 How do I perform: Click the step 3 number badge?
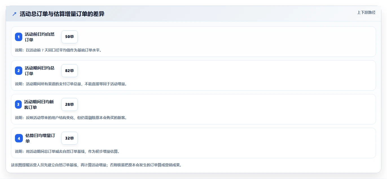click(18, 104)
